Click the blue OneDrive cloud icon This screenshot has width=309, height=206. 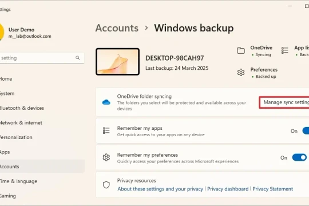(x=106, y=102)
